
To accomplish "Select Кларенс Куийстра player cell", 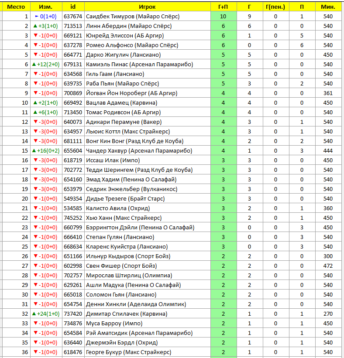I will point(148,246).
